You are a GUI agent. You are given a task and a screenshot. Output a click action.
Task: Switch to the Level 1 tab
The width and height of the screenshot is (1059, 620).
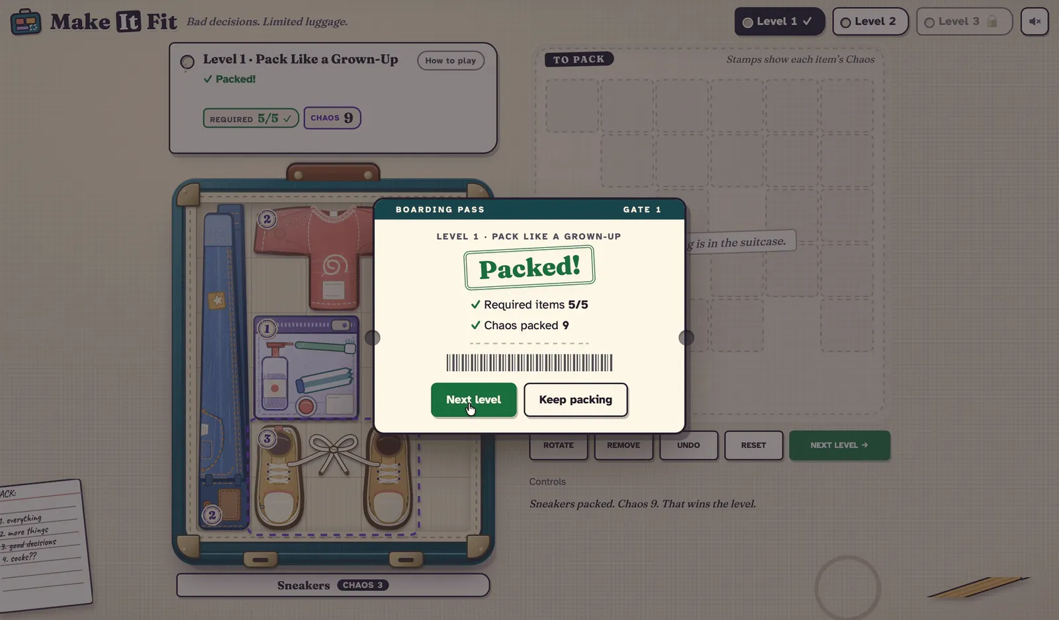point(779,22)
